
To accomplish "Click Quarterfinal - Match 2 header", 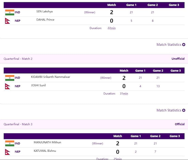I will pos(18,59).
